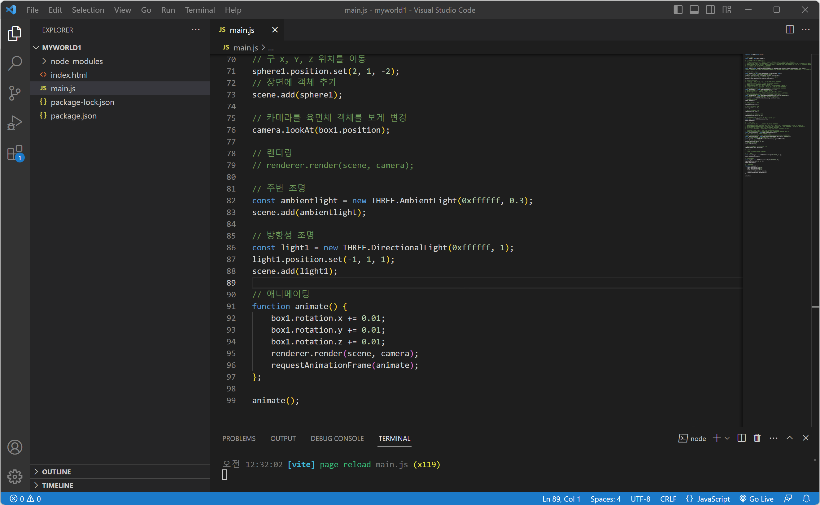Screen dimensions: 820x505
Task: Open the Source Control view
Action: click(x=15, y=93)
